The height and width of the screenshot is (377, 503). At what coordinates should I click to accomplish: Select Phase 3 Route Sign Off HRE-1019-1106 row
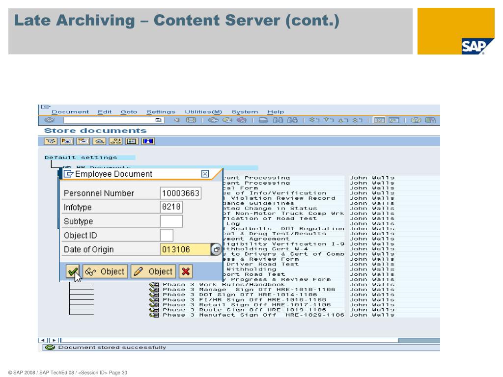point(245,310)
